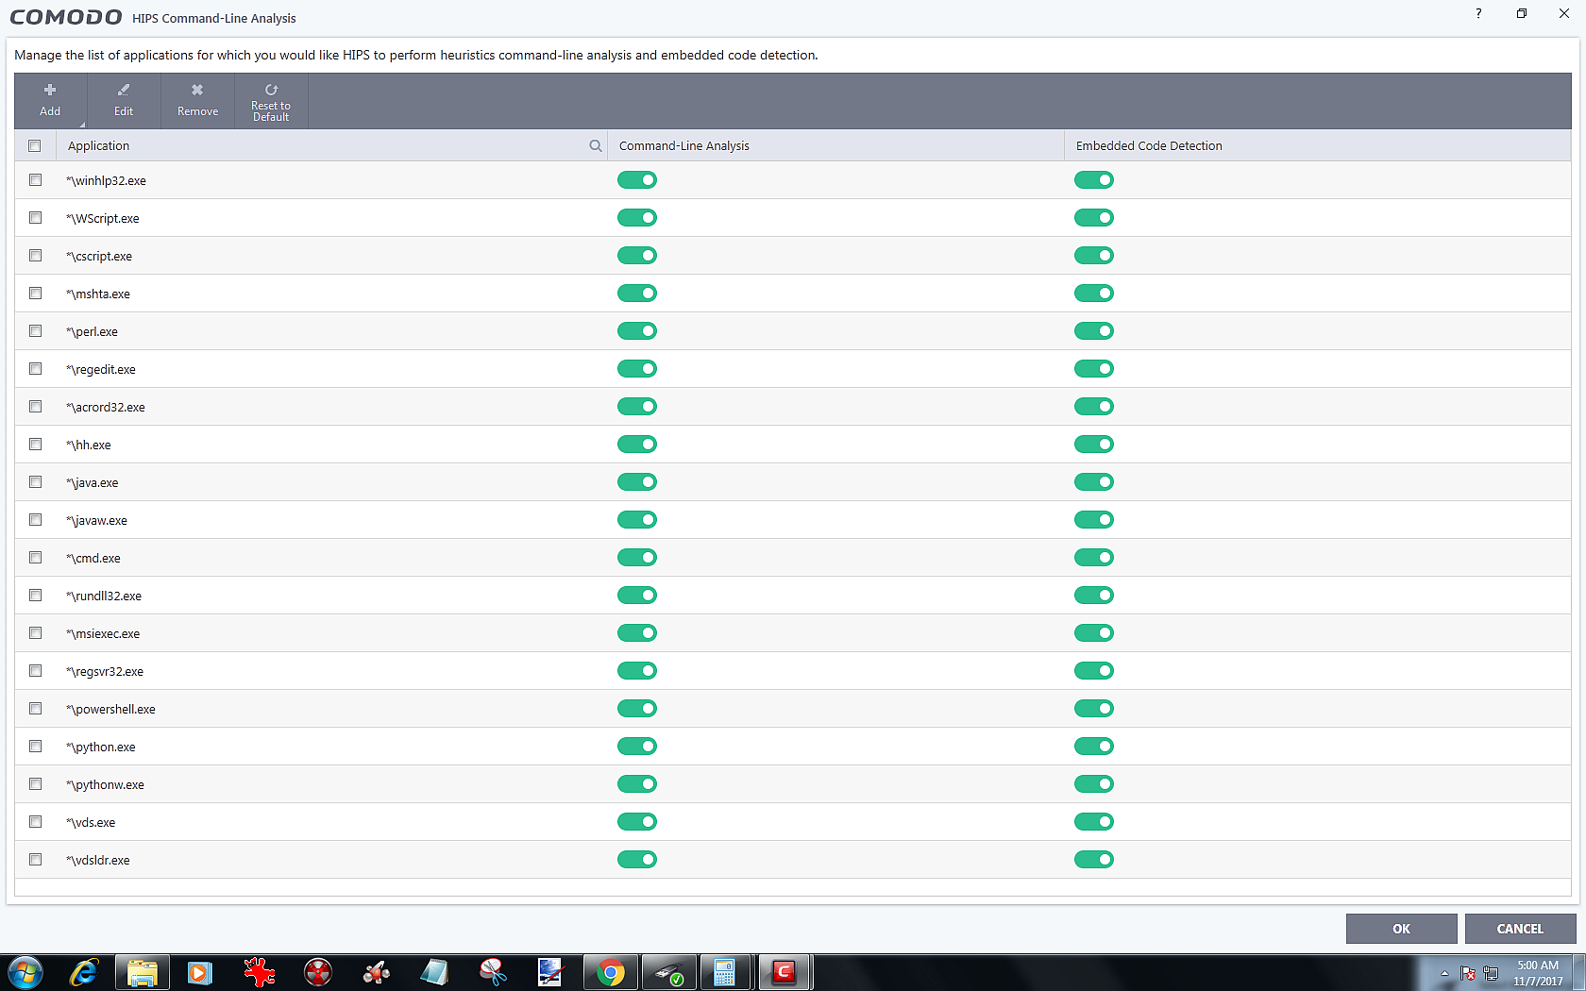The width and height of the screenshot is (1586, 991).
Task: Disable Command-Line Analysis for *\mshta.exe
Action: tap(637, 294)
